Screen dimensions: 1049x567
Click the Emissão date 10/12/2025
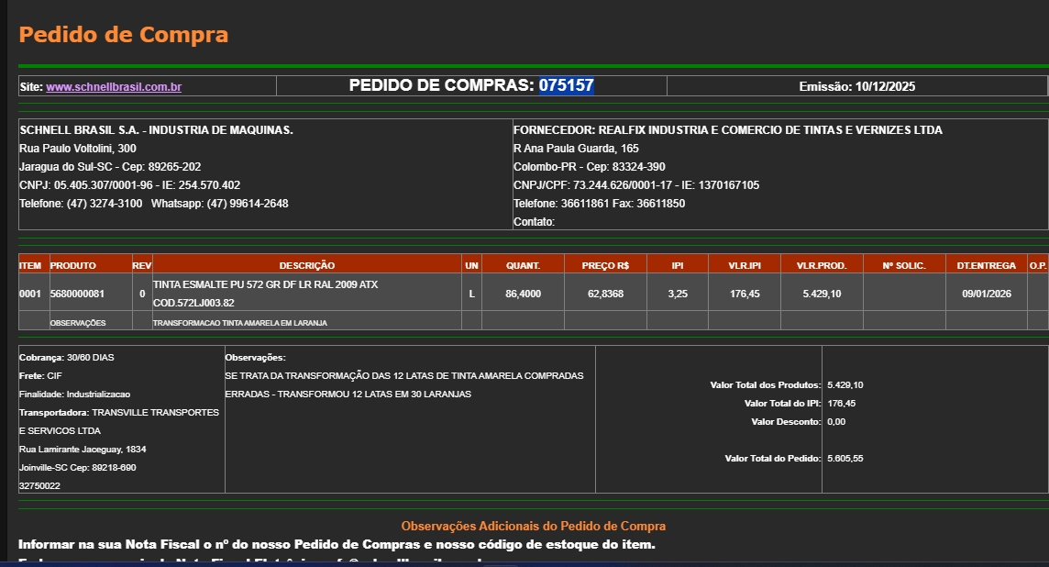click(x=856, y=87)
